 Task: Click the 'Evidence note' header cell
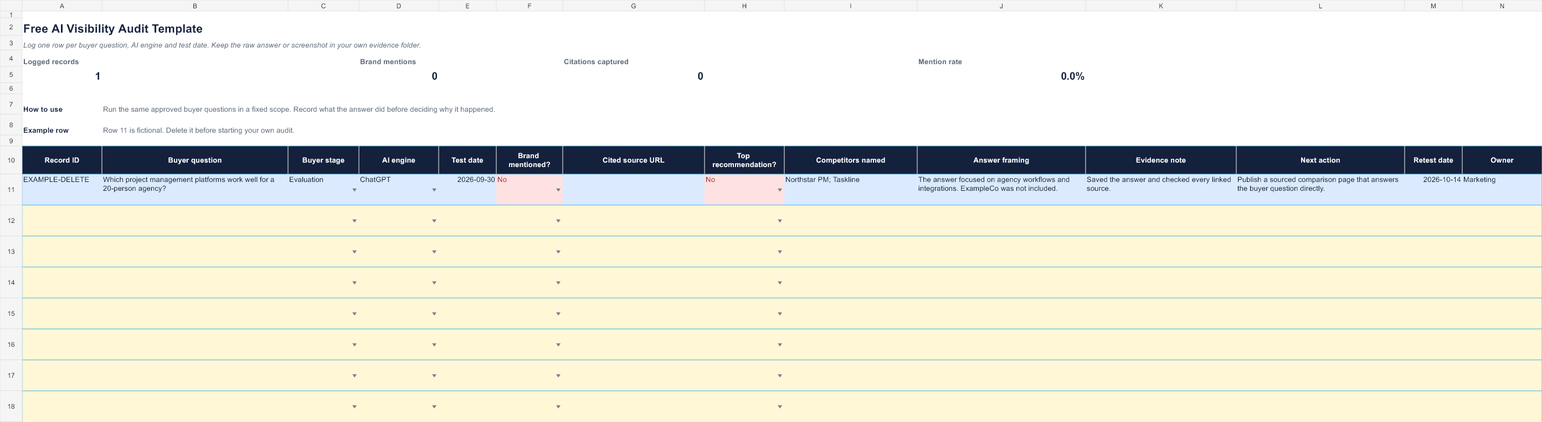(x=1161, y=160)
